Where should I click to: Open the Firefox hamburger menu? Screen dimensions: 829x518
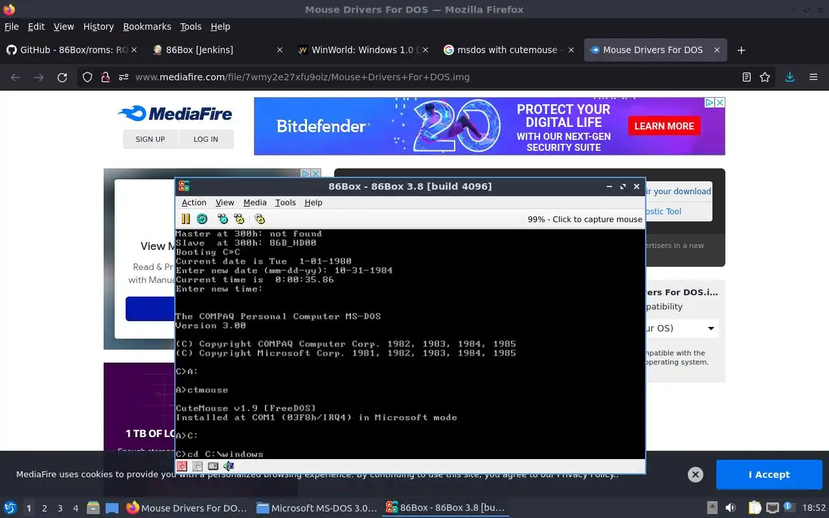pyautogui.click(x=813, y=77)
